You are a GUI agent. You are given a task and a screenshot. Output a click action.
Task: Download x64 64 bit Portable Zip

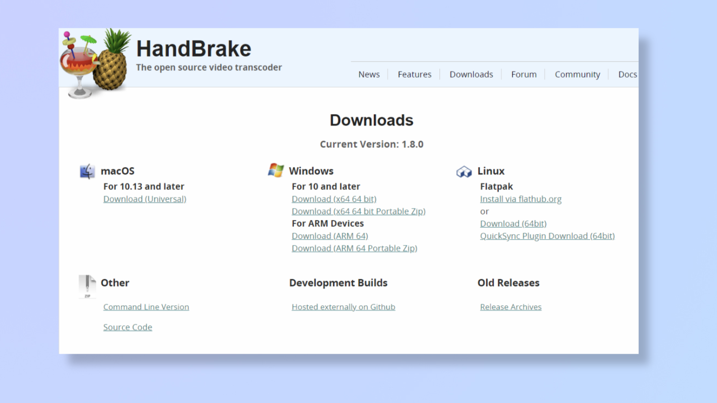[x=358, y=212]
